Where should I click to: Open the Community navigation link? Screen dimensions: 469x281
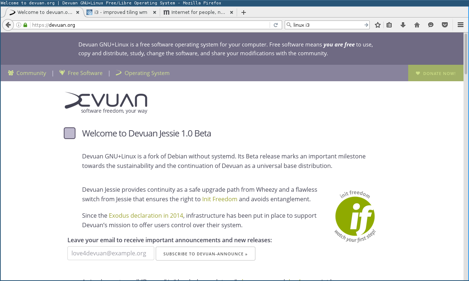coord(31,73)
